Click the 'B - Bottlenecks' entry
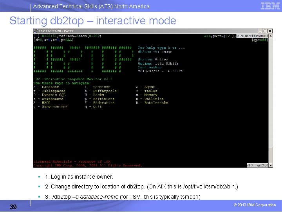This screenshot has width=282, height=212. pos(152,102)
